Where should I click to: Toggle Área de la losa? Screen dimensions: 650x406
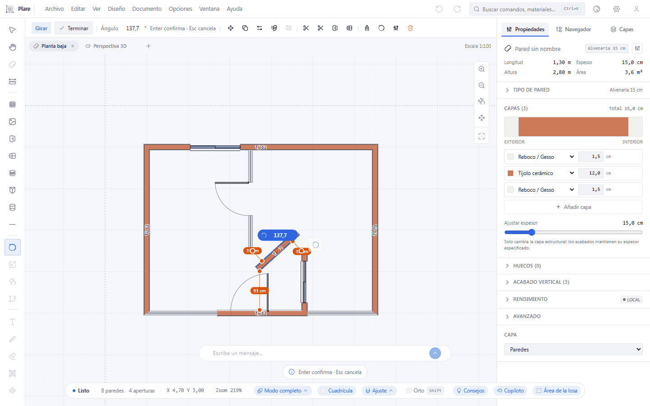tap(557, 391)
